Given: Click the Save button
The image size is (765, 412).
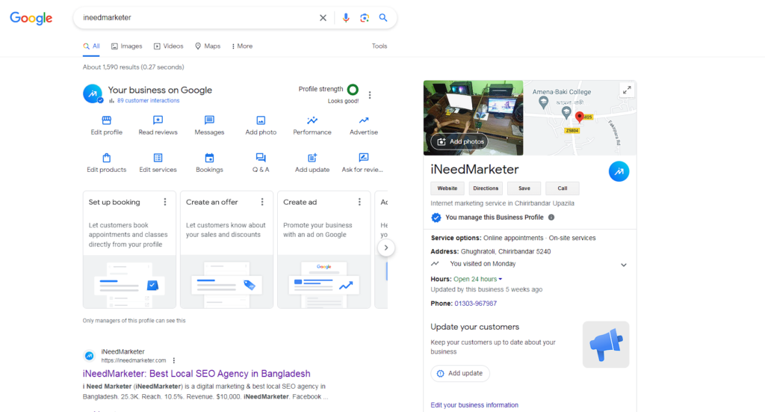Looking at the screenshot, I should [524, 188].
